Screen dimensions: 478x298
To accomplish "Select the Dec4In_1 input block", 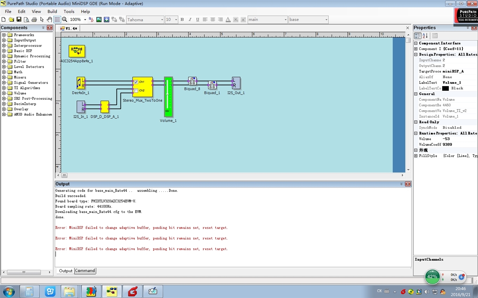I will pos(80,83).
